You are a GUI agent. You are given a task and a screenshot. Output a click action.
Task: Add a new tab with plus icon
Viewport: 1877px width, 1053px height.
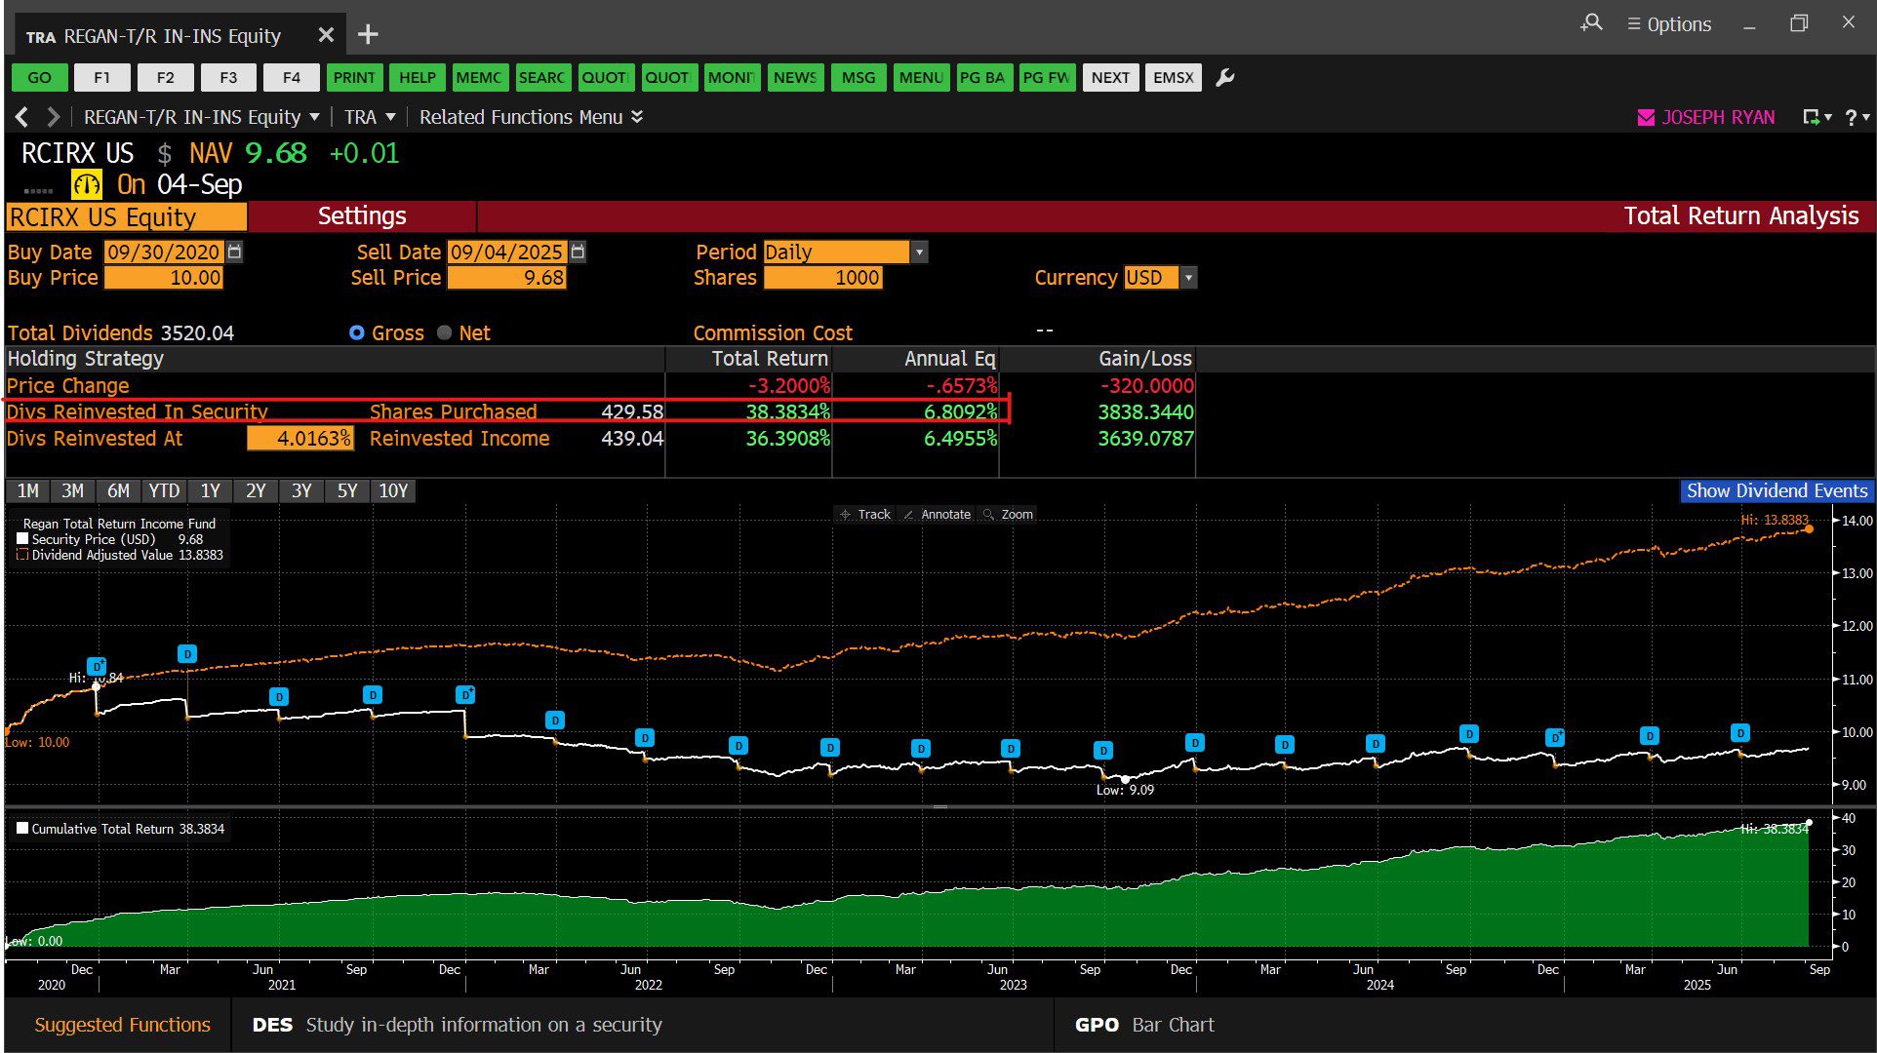click(368, 35)
